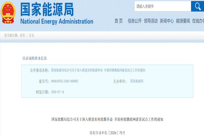
Task: Focus the keyword search input field
Action: [163, 6]
